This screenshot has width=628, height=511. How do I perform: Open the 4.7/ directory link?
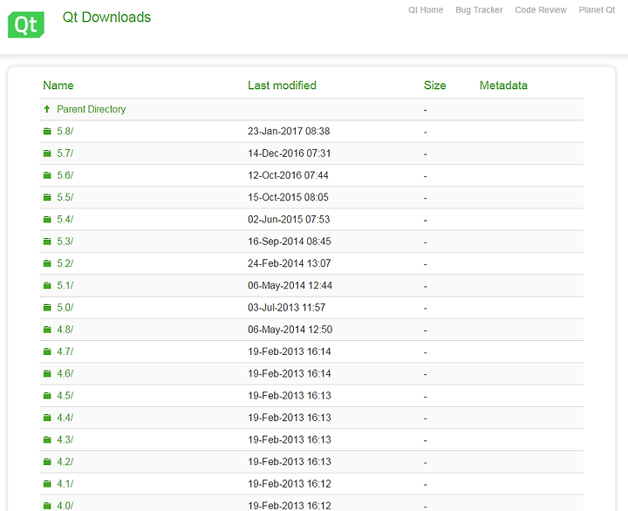(x=65, y=351)
